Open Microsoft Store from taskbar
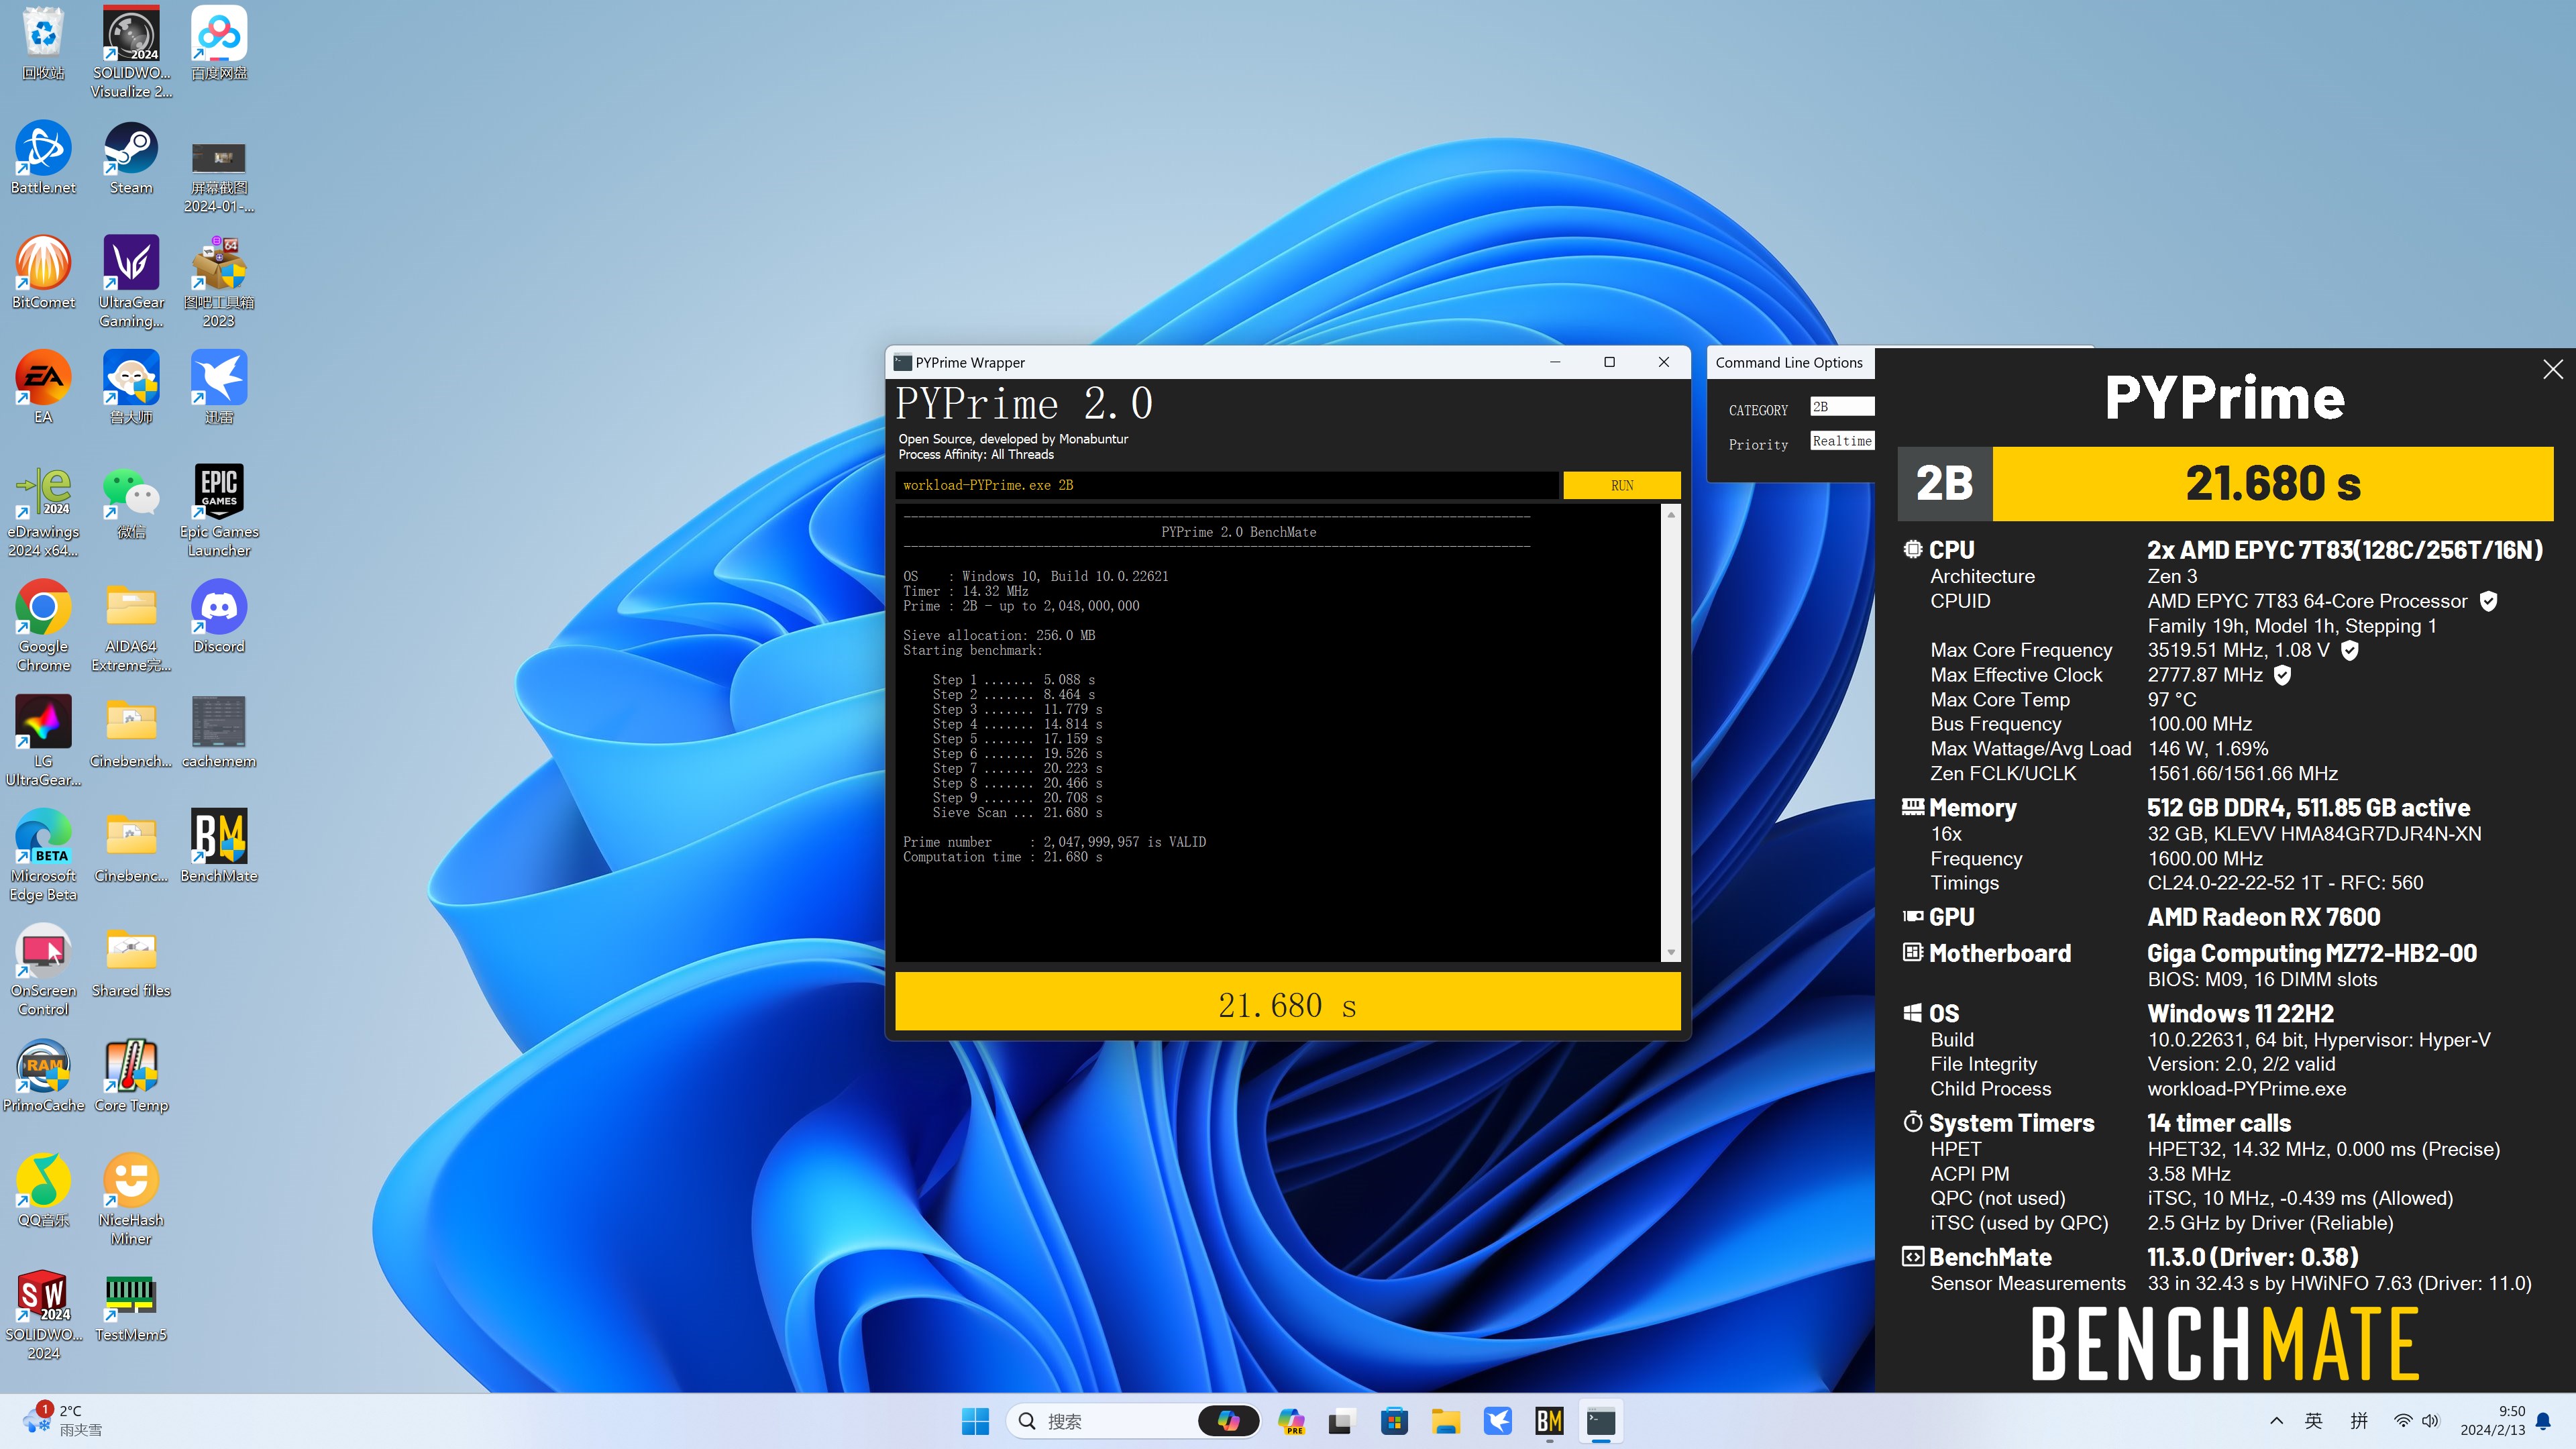Viewport: 2576px width, 1449px height. [1394, 1421]
